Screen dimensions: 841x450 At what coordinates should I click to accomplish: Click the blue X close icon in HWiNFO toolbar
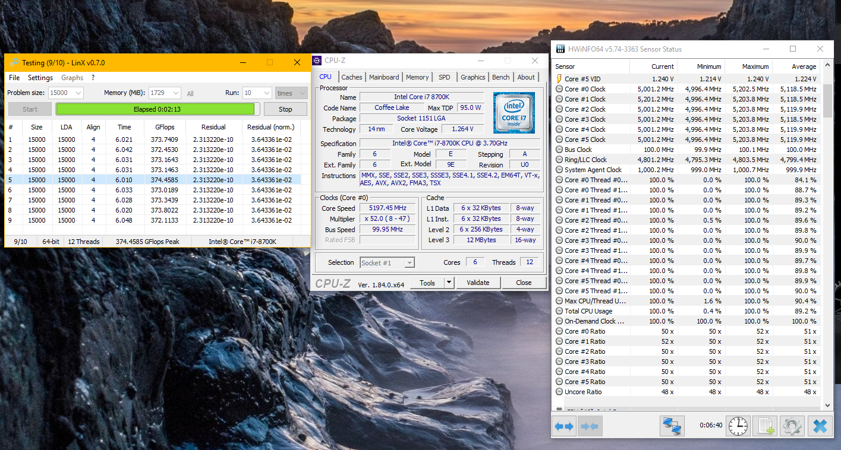(x=820, y=426)
